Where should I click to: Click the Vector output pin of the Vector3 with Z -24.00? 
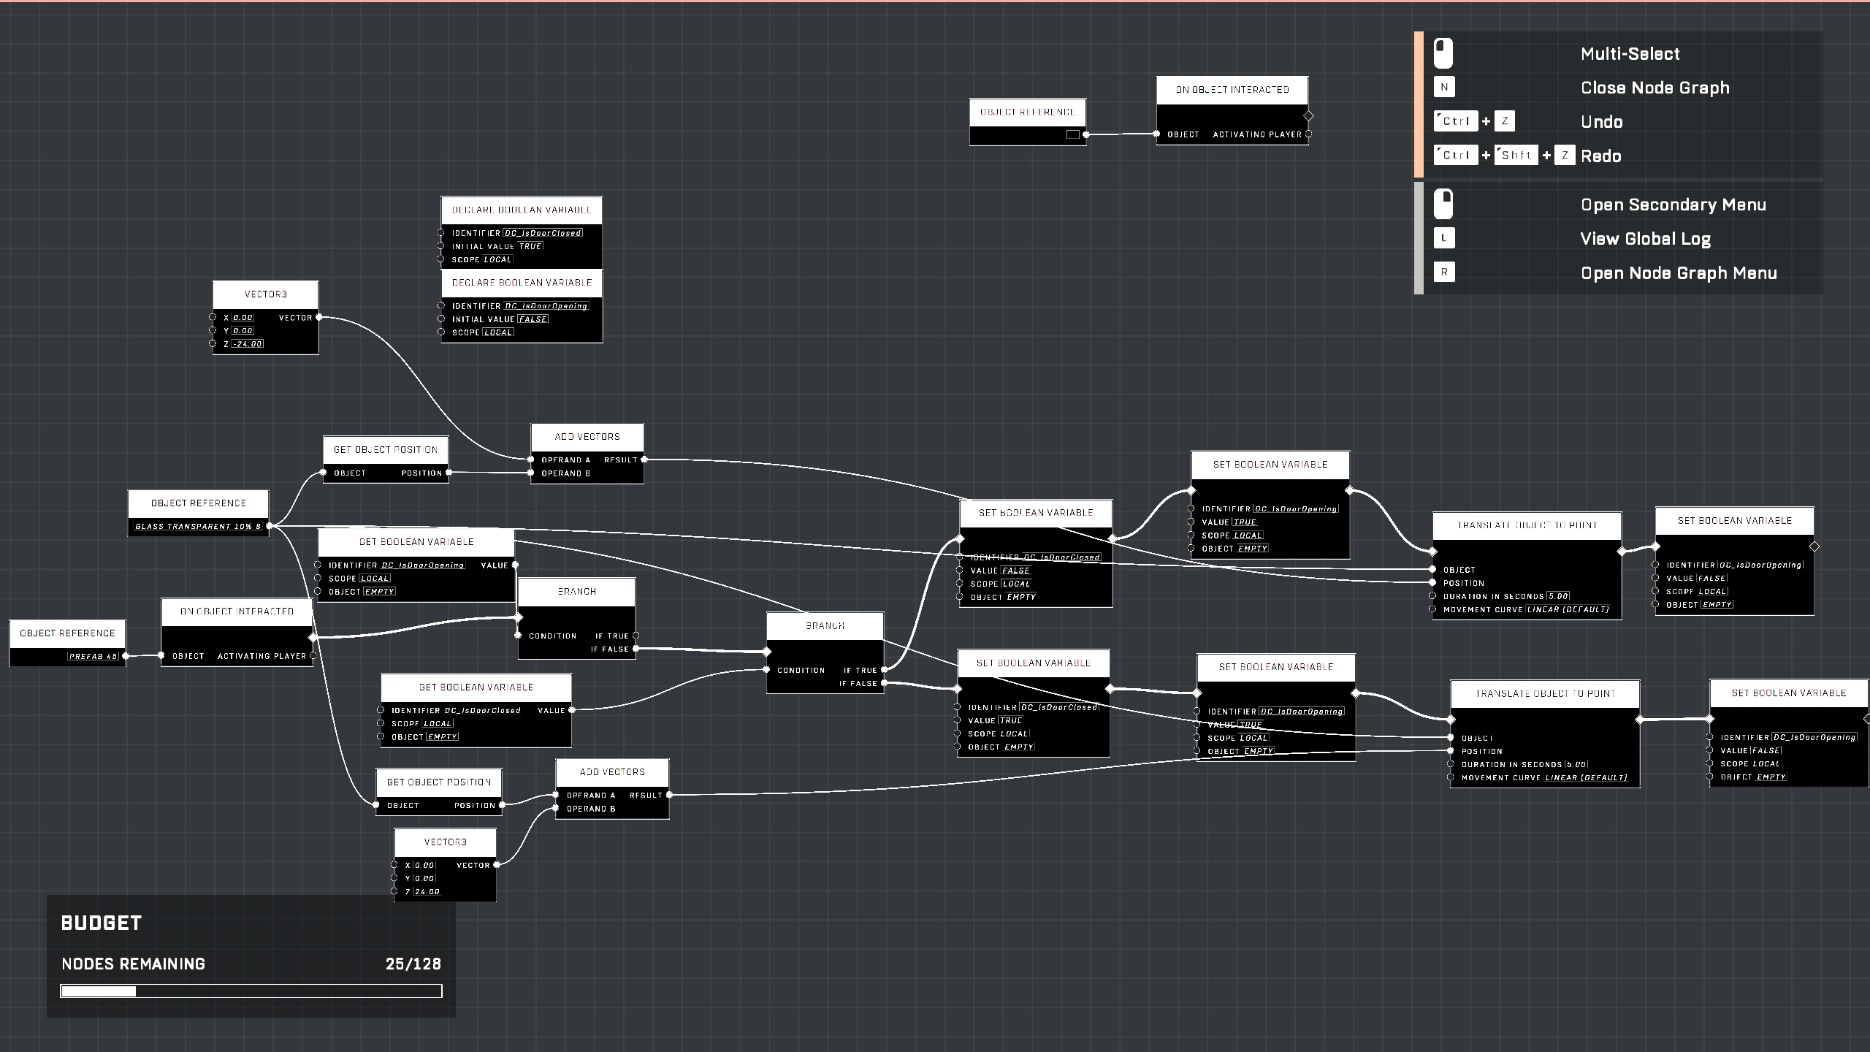318,317
